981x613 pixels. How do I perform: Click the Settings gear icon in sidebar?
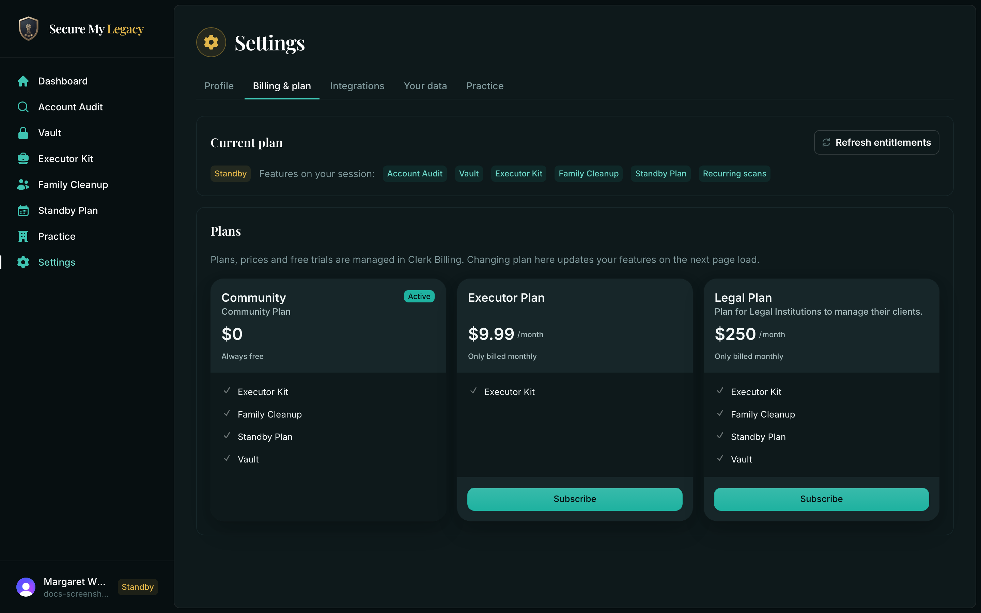pyautogui.click(x=23, y=262)
